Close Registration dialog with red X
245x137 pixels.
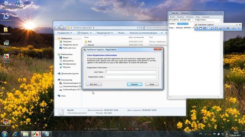[x=158, y=49]
